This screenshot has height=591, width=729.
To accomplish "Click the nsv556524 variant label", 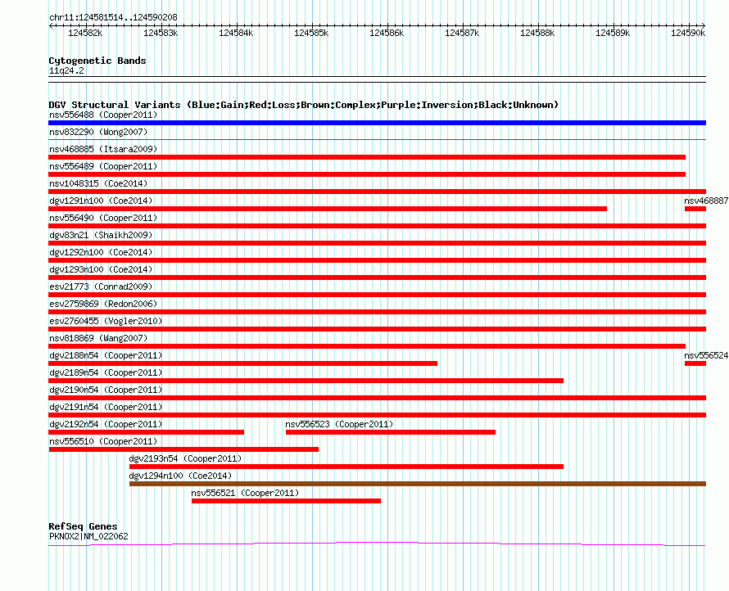I will click(706, 355).
